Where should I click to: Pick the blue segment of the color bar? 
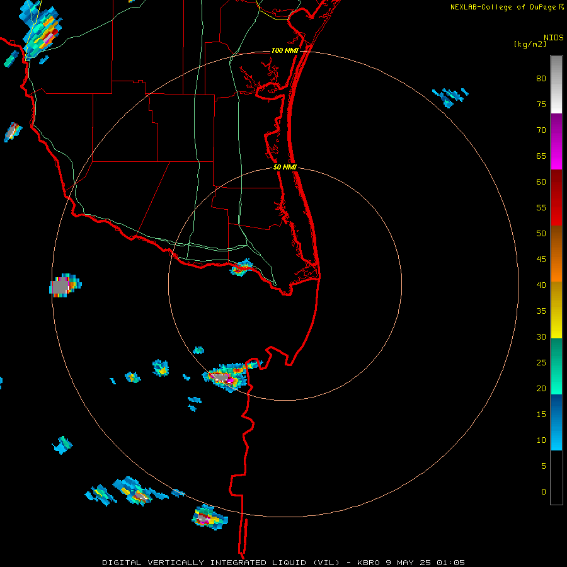click(x=556, y=422)
